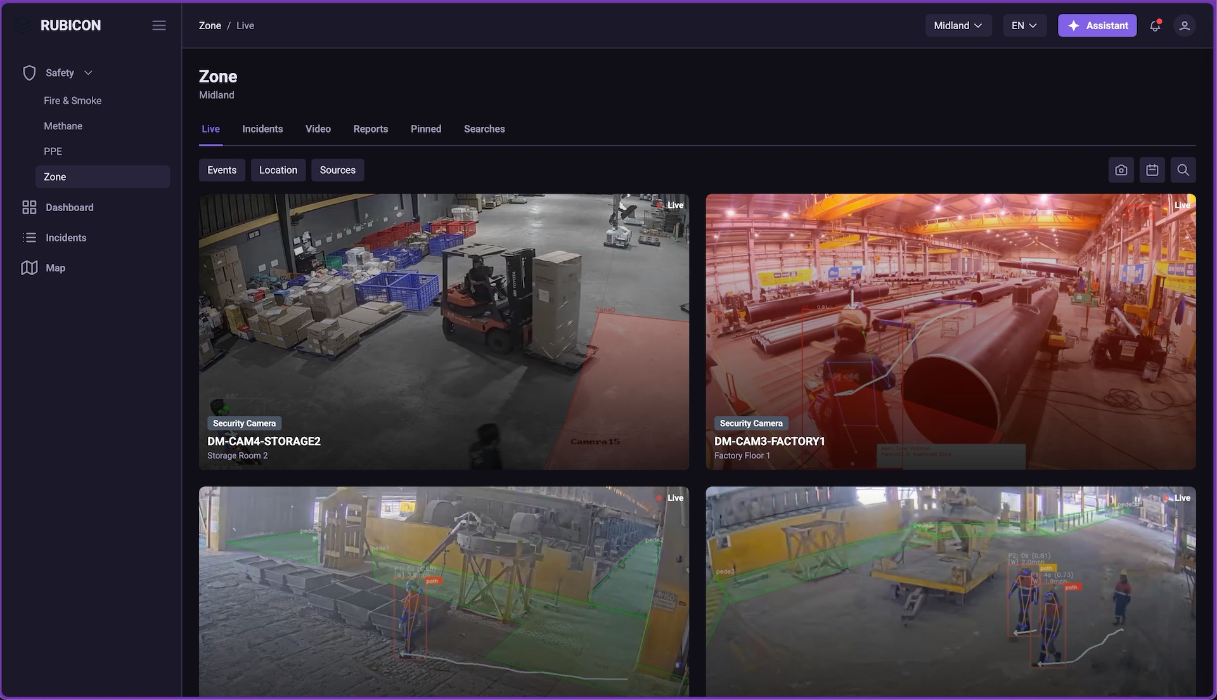Click the Safety shield icon
1217x700 pixels.
tap(29, 73)
